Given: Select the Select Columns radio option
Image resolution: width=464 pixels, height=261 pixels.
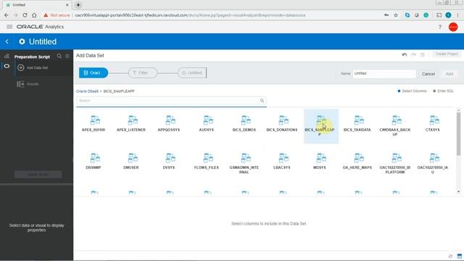Looking at the screenshot, I should [412, 91].
